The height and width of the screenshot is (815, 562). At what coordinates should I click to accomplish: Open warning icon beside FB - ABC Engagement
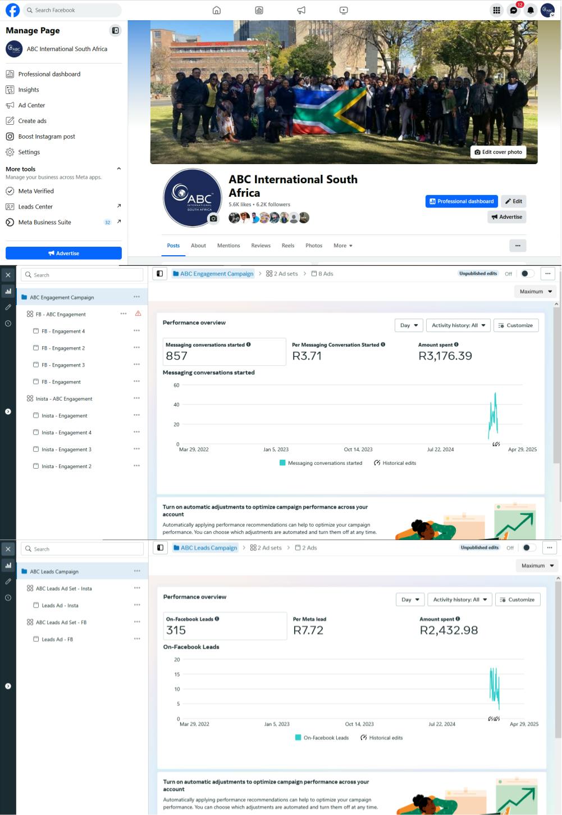[x=138, y=314]
